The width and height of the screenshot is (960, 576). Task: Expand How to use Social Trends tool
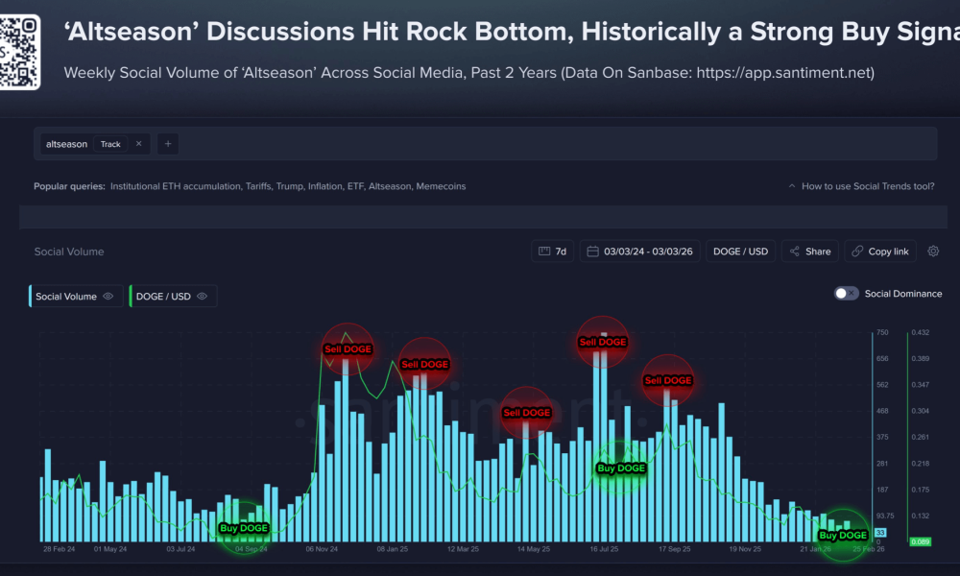860,186
